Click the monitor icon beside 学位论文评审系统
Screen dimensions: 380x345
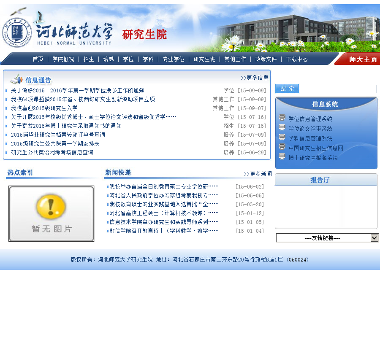[282, 127]
